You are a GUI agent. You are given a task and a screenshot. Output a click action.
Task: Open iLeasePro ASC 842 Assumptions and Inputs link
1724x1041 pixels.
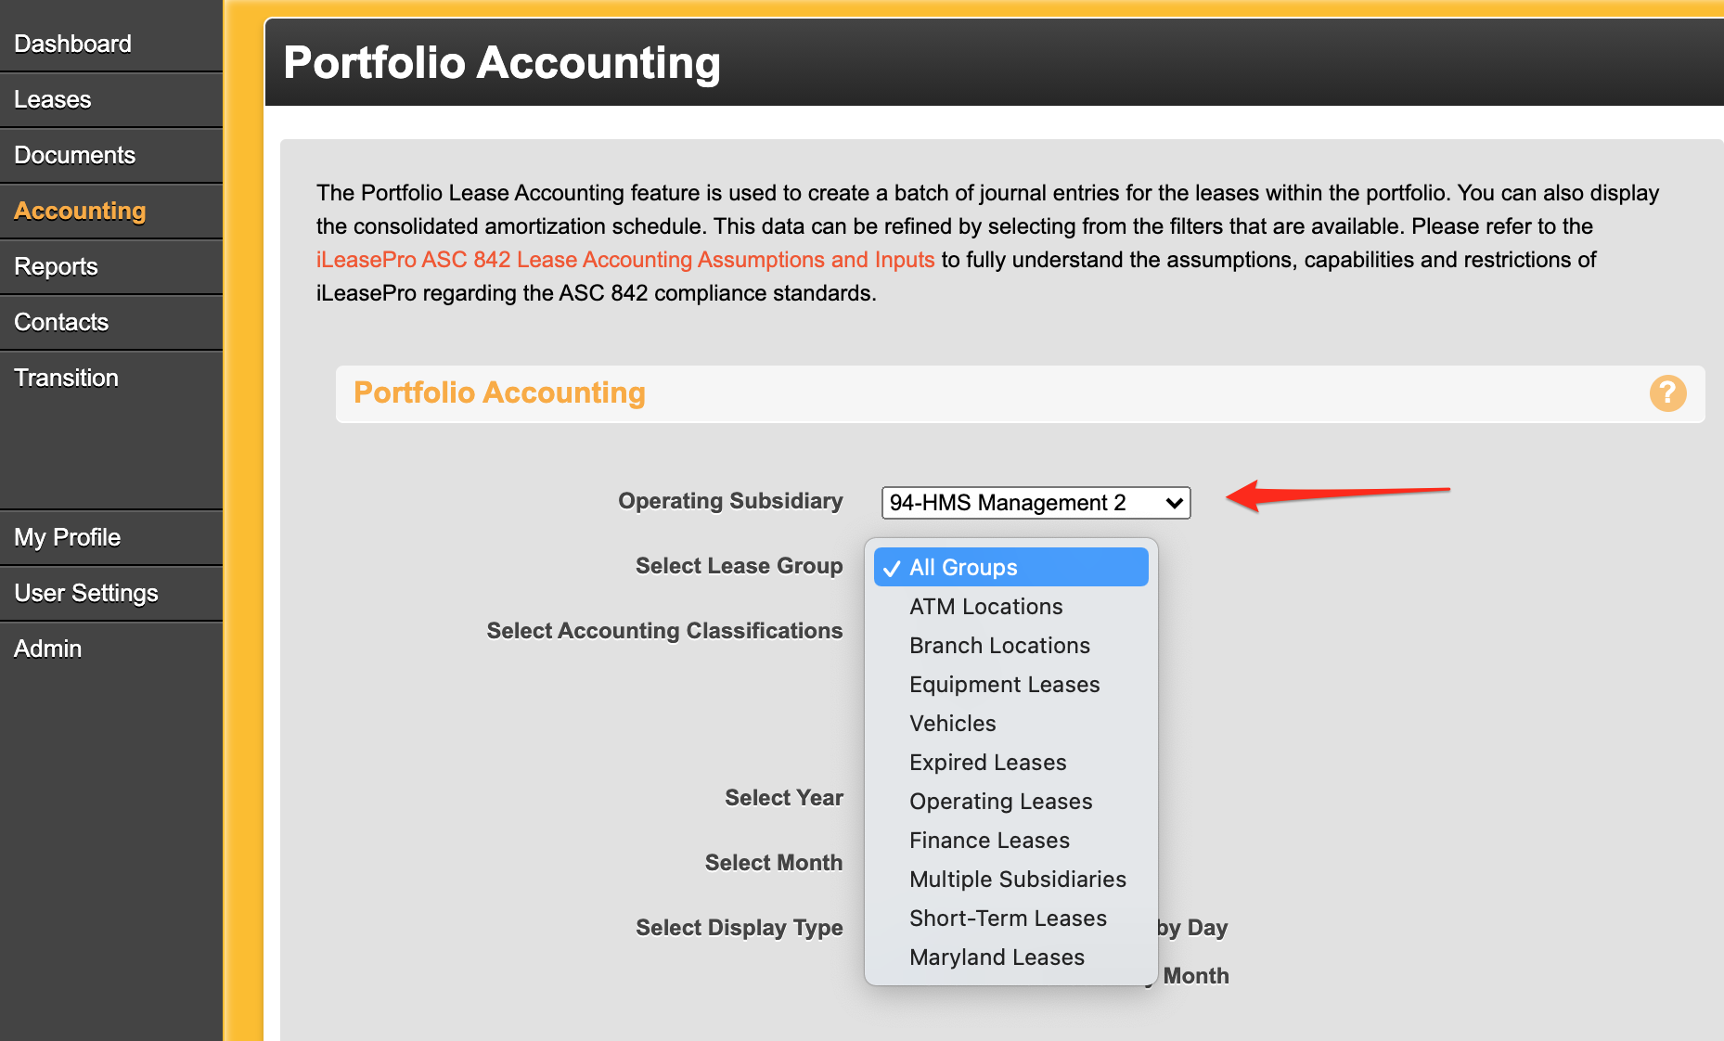pos(625,260)
